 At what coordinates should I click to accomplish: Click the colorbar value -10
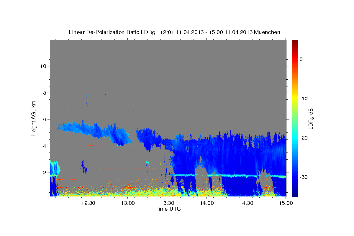point(304,99)
